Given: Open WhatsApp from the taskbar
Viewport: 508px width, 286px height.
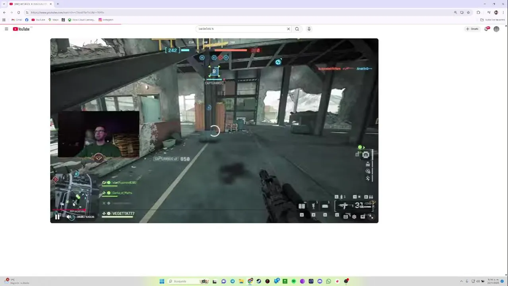Looking at the screenshot, I should [x=328, y=281].
